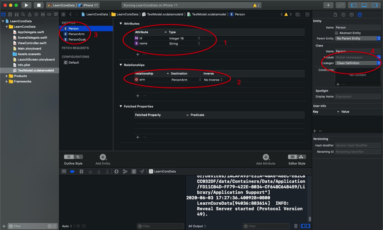Select the PersonDusk entity
Screen dimensions: 383x230
click(77, 39)
